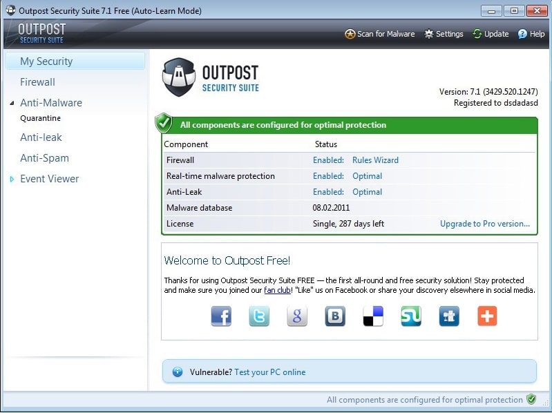552x413 pixels.
Task: Open the Anti-leak sidebar section
Action: (41, 137)
